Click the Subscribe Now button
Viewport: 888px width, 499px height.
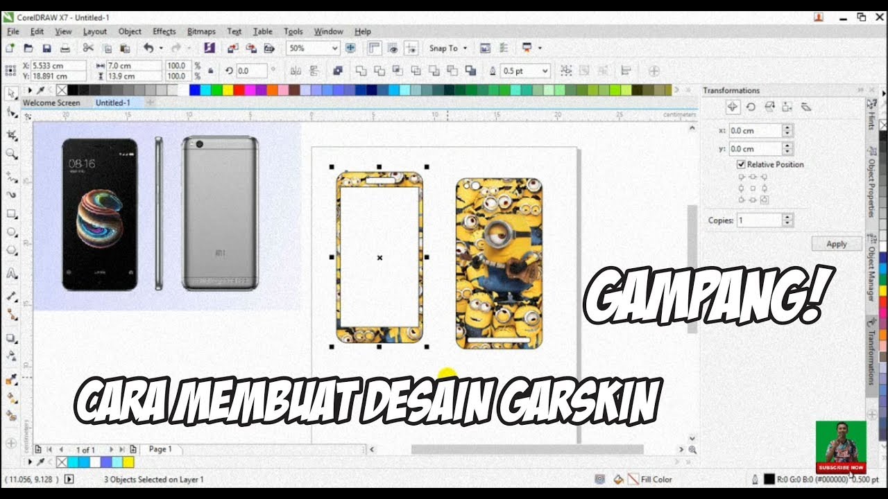(x=840, y=468)
